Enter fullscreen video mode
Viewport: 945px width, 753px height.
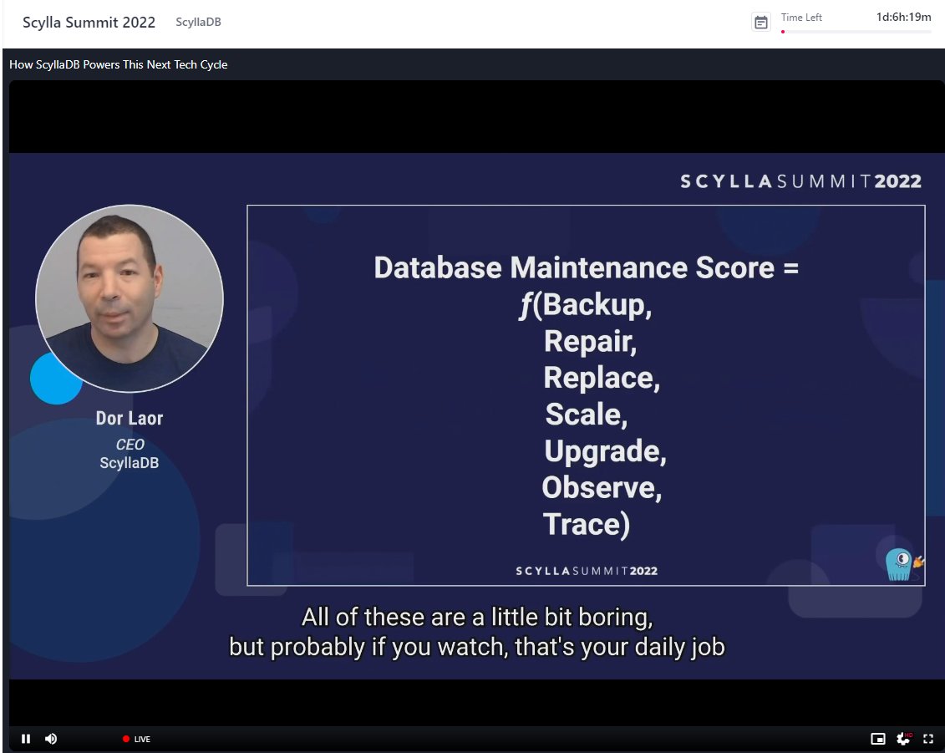929,739
